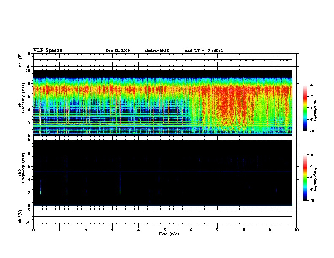Click the ch.2 spectrogram color scale bar

coord(305,177)
